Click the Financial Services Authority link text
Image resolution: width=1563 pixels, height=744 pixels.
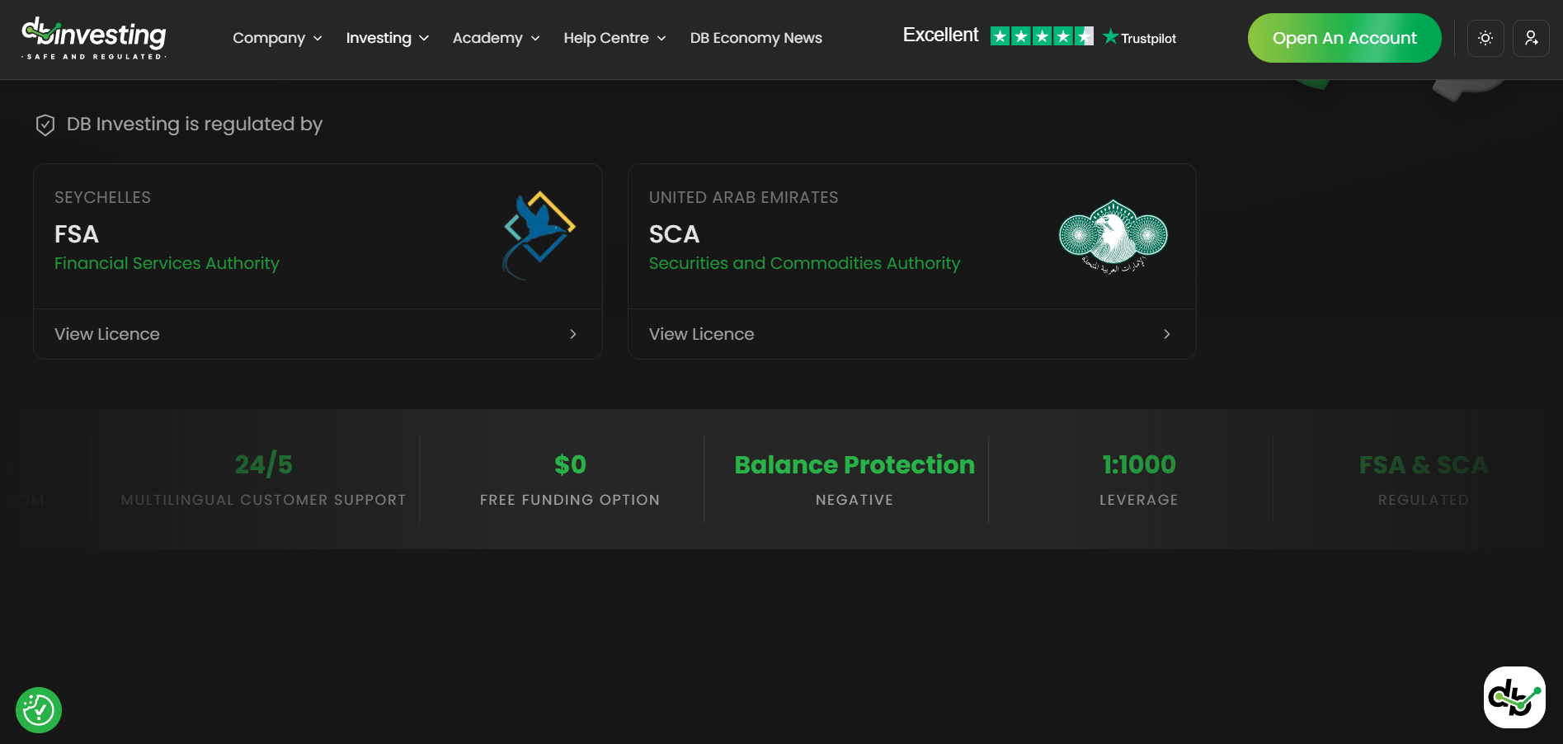click(167, 263)
